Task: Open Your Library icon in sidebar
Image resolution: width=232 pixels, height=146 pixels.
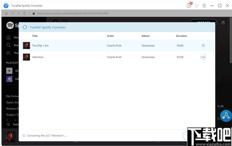Action: tap(9, 53)
